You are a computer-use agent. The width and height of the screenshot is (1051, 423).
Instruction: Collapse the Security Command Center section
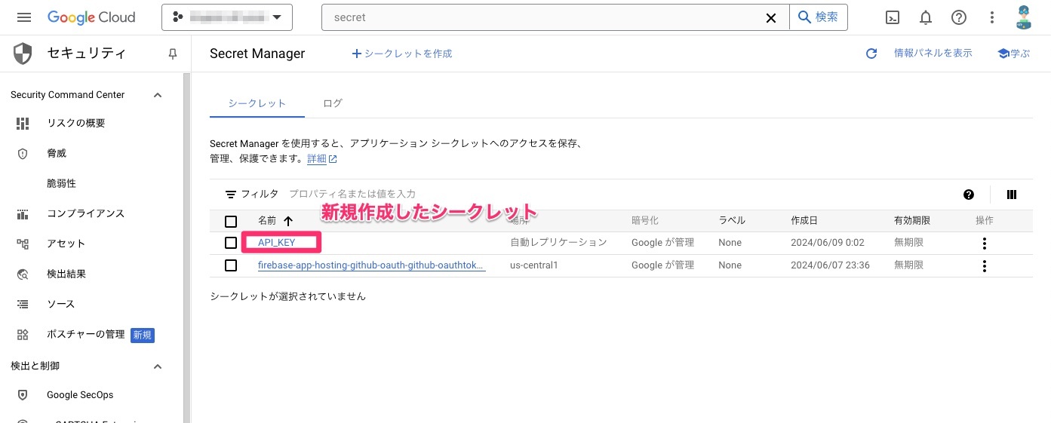(x=158, y=95)
